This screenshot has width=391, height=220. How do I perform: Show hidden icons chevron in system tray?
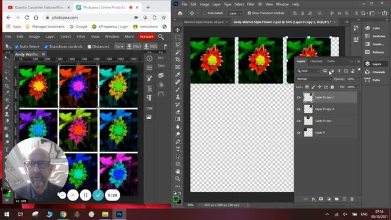327,215
